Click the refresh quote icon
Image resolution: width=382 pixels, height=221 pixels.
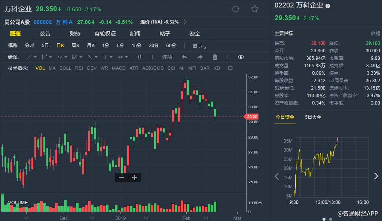[236, 9]
